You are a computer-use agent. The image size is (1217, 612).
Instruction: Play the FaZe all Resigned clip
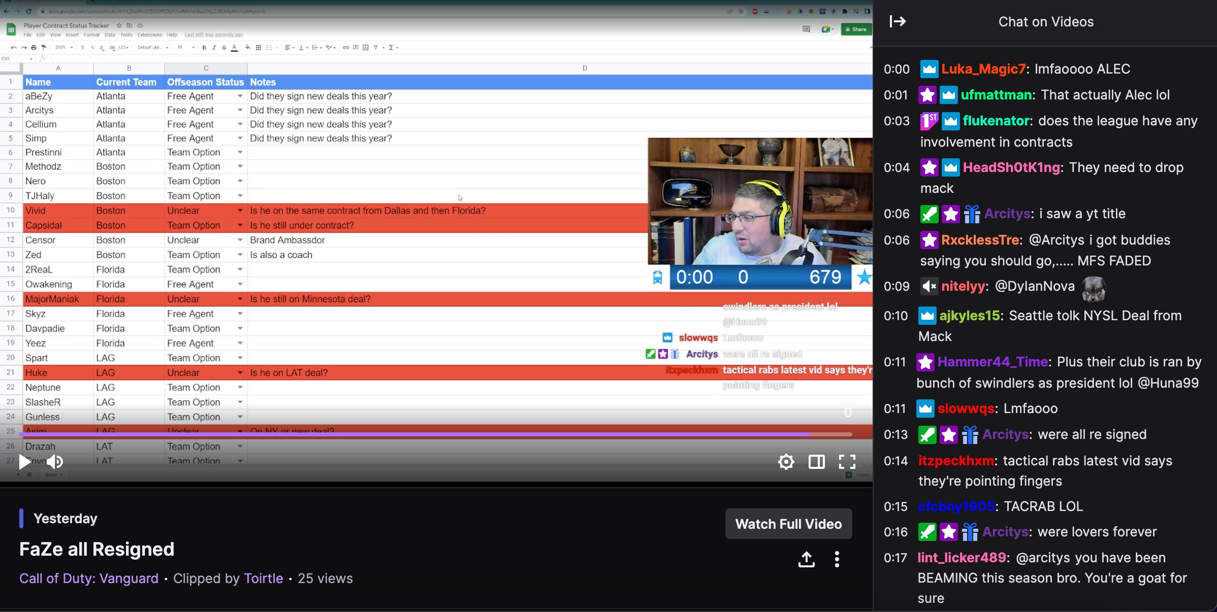click(24, 462)
